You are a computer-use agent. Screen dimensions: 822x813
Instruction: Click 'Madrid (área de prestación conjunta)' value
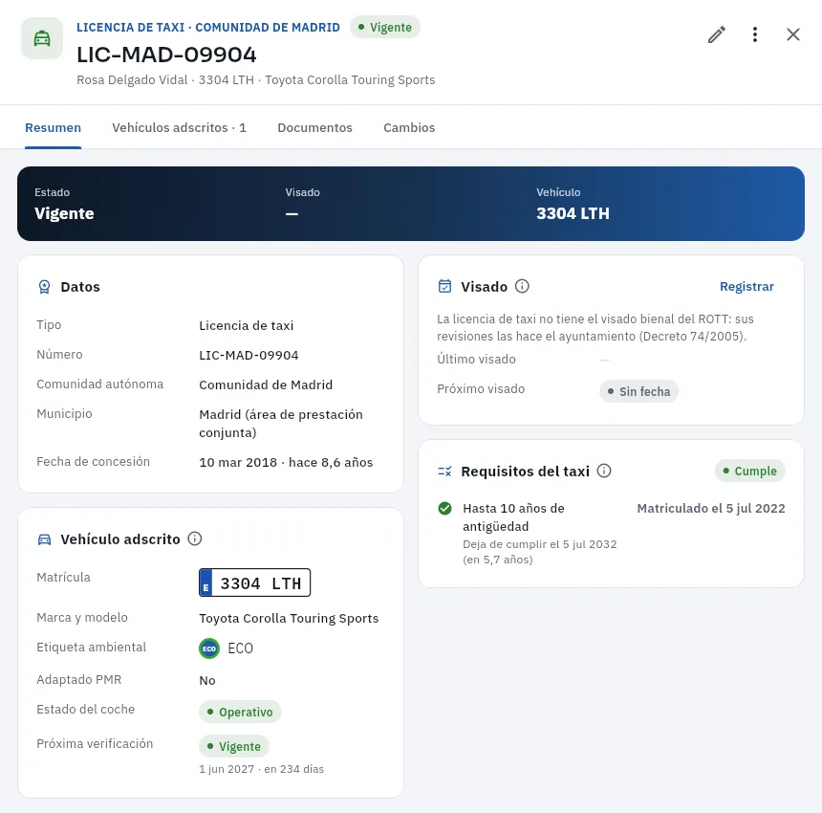(x=281, y=424)
